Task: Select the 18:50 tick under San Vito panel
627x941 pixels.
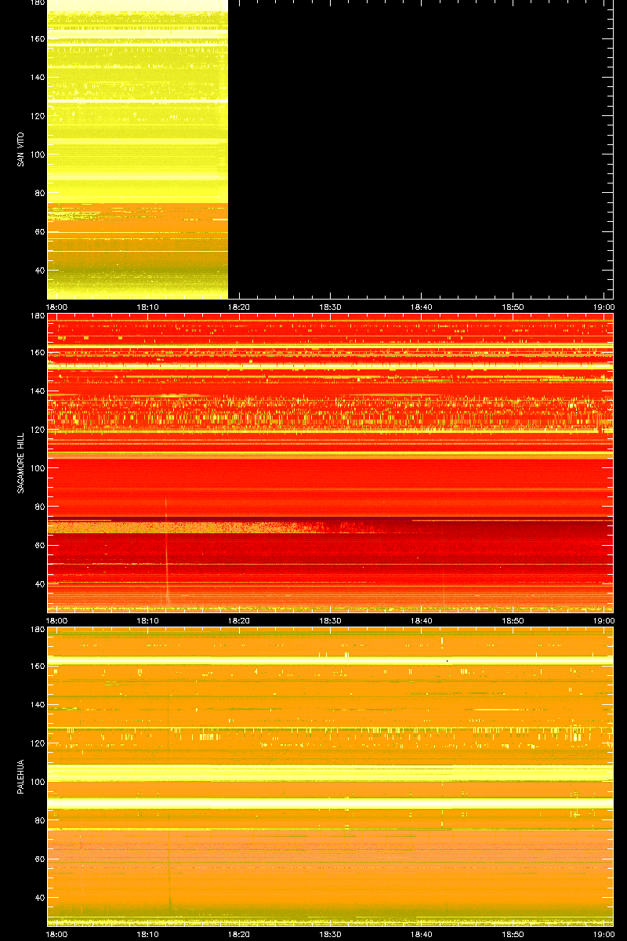Action: tap(513, 307)
